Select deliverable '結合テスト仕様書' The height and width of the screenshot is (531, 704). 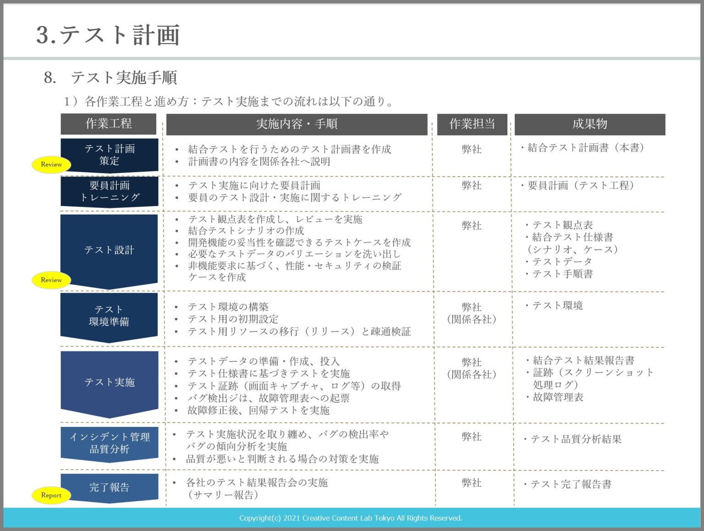(570, 237)
